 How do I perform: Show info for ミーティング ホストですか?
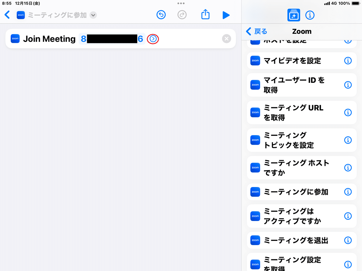[x=348, y=168]
